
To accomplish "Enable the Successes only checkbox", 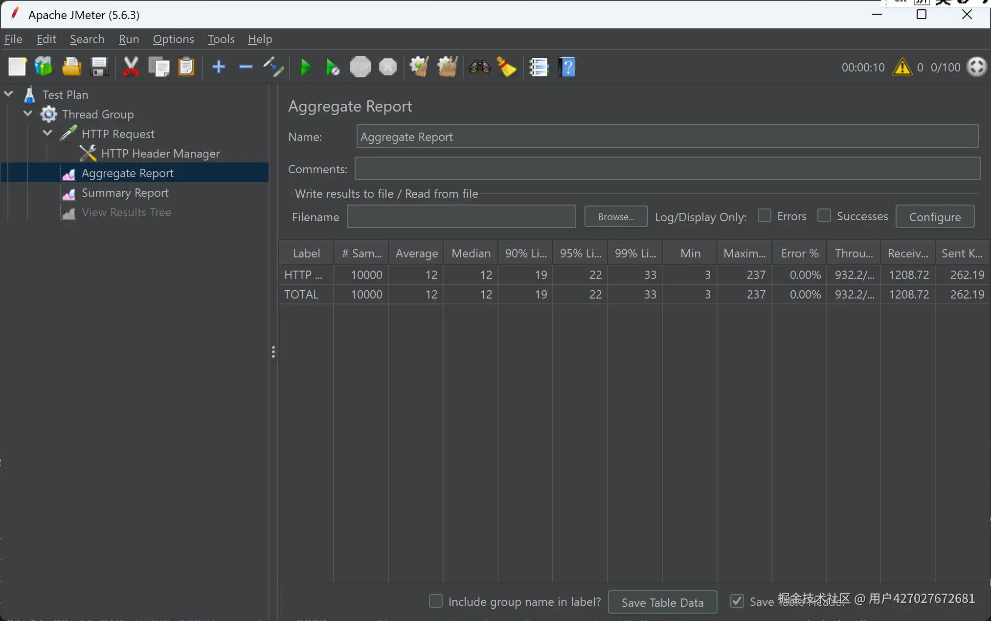I will (x=824, y=216).
